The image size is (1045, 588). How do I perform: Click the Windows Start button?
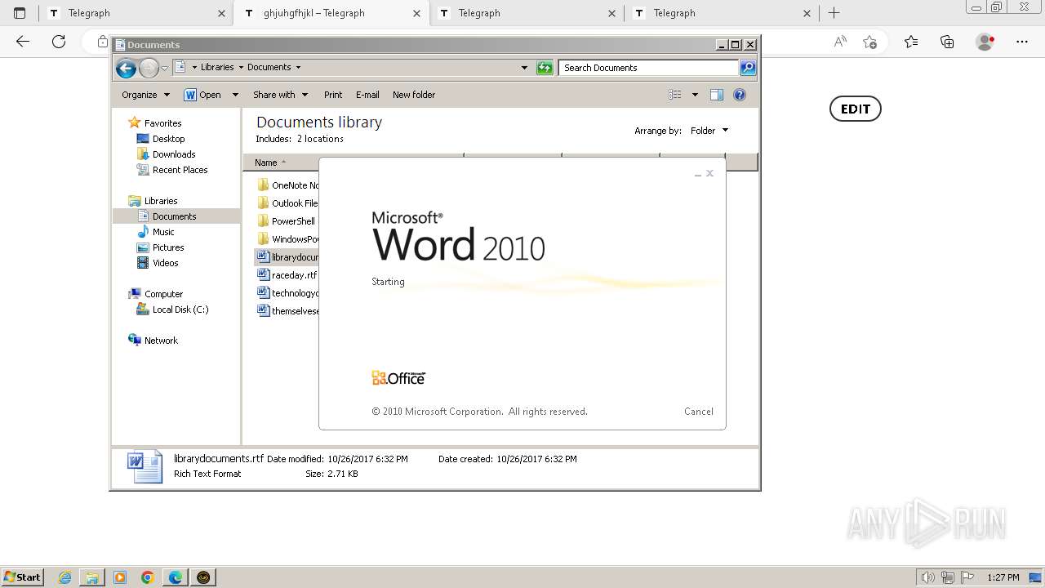23,577
